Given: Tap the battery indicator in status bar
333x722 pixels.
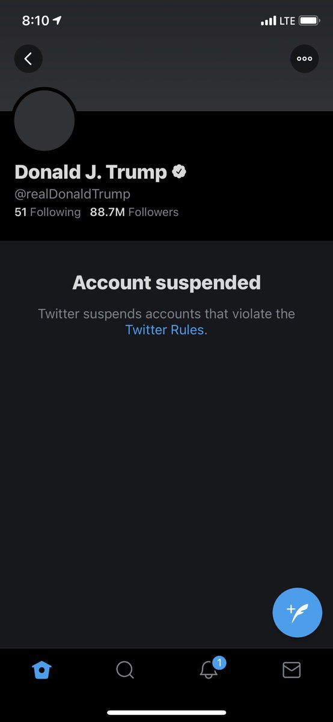Looking at the screenshot, I should click(x=310, y=20).
